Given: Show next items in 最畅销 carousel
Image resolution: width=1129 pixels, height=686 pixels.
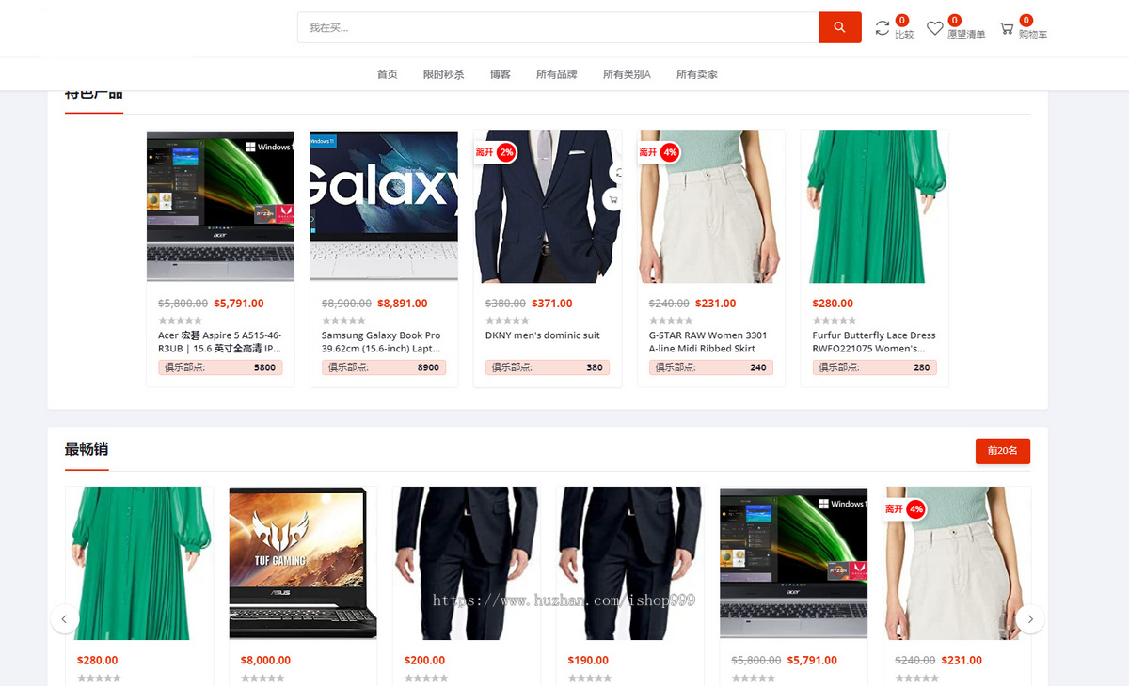Looking at the screenshot, I should pyautogui.click(x=1030, y=618).
